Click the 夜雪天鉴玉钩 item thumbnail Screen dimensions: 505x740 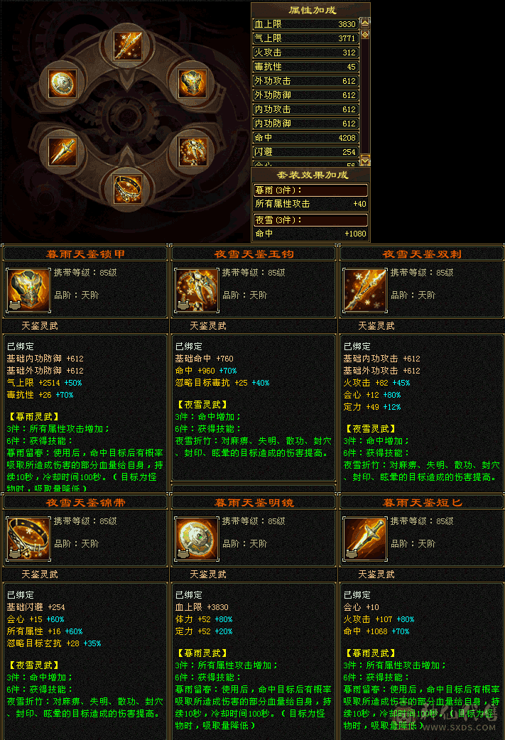click(197, 290)
